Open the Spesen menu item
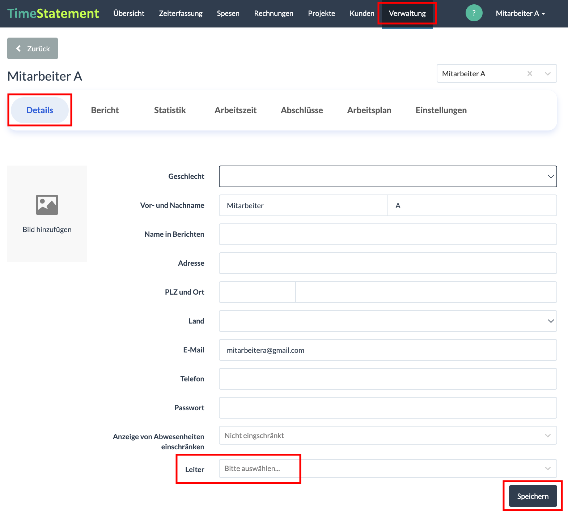This screenshot has height=522, width=568. 228,13
